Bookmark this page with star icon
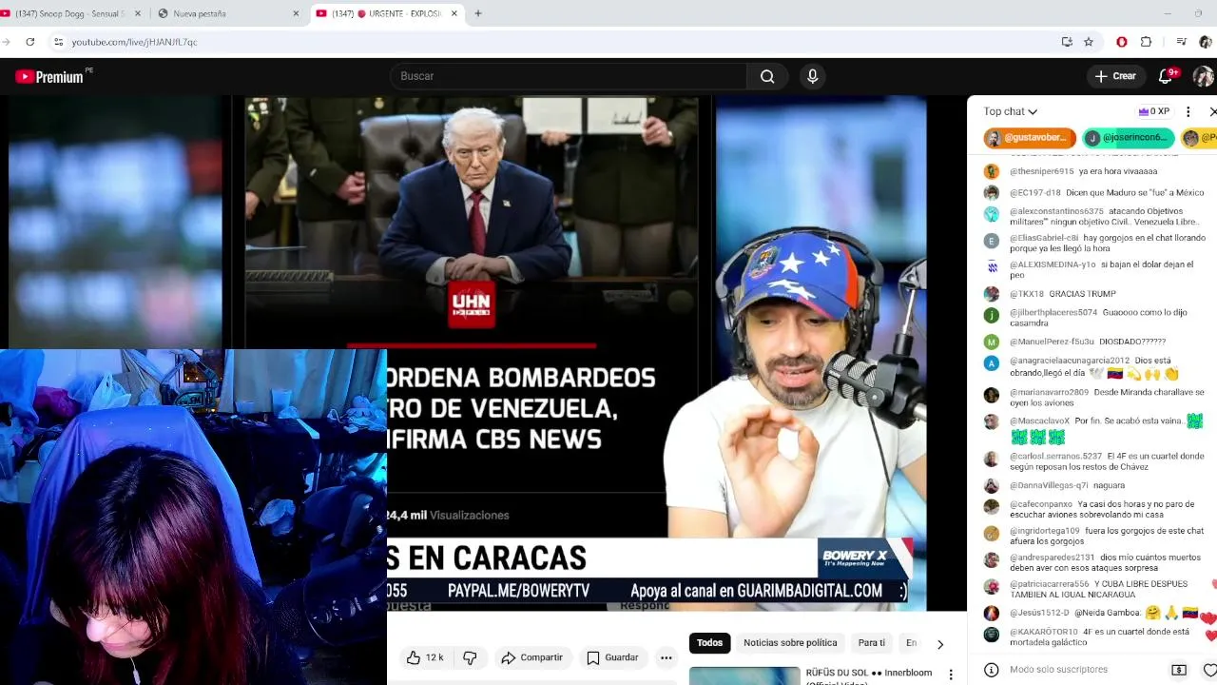This screenshot has height=685, width=1217. [1089, 42]
